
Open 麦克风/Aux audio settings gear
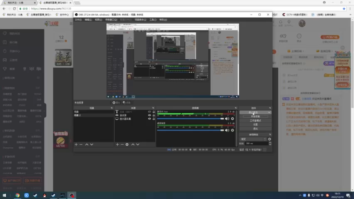coord(233,119)
